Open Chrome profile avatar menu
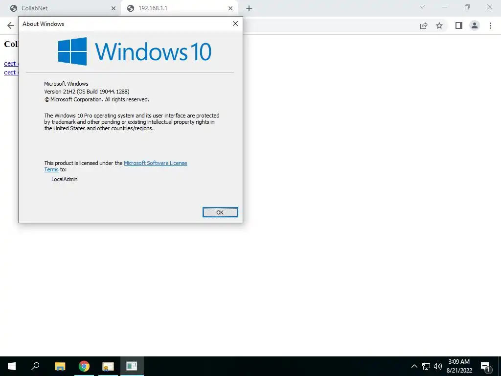 point(475,25)
